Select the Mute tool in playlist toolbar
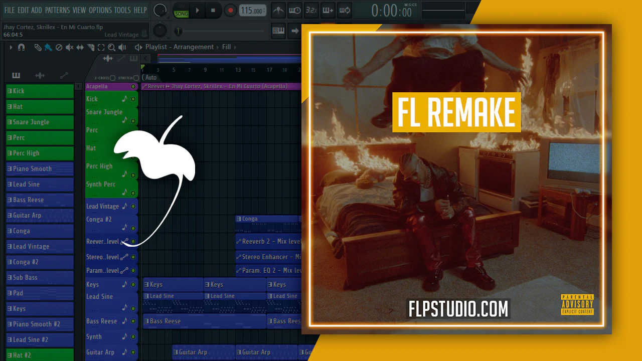Screen dimensions: 642x361 click(x=69, y=47)
